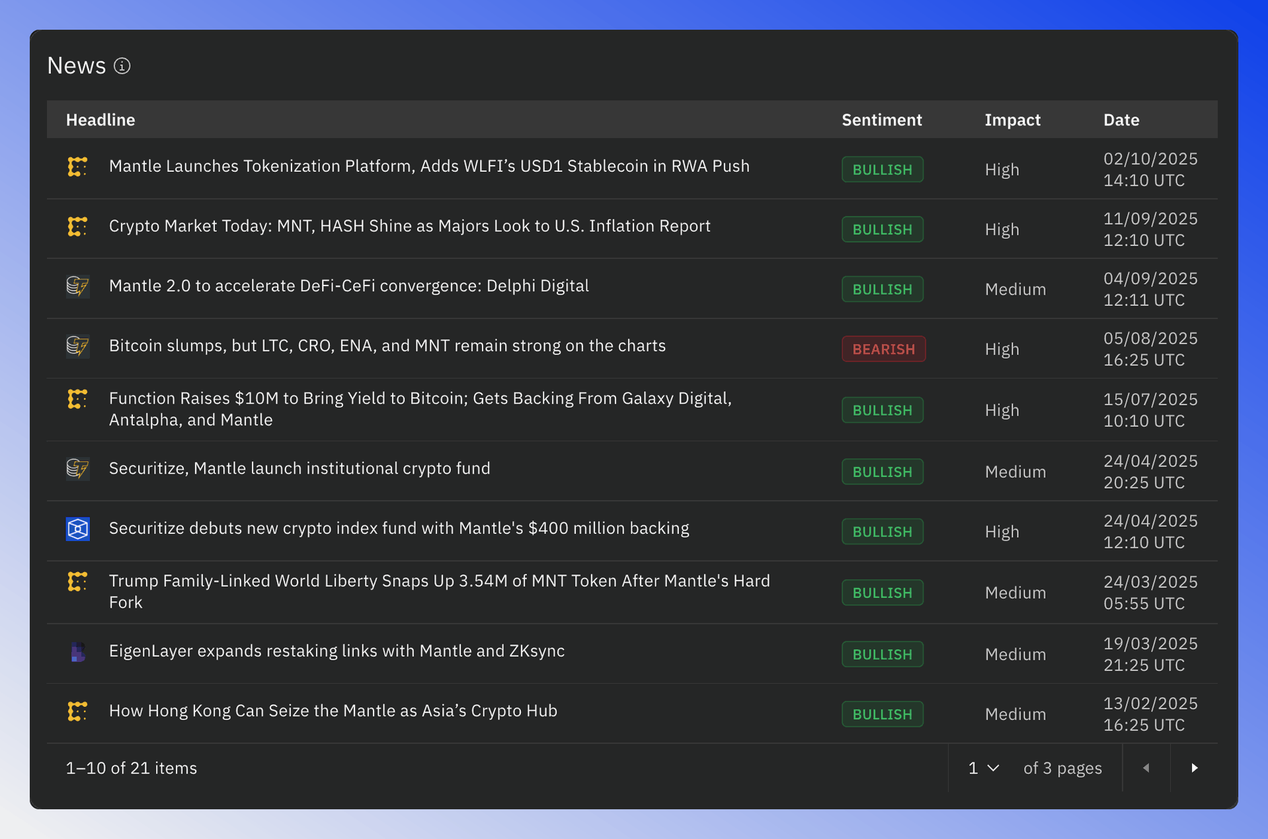This screenshot has height=839, width=1268.
Task: Open How Hong Kong Can Seize headline
Action: pyautogui.click(x=333, y=711)
